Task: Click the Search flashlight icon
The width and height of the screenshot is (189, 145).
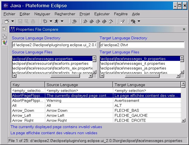Action: [122, 21]
